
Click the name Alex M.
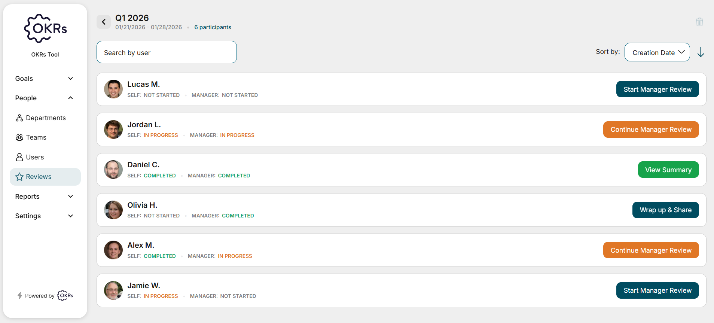141,245
